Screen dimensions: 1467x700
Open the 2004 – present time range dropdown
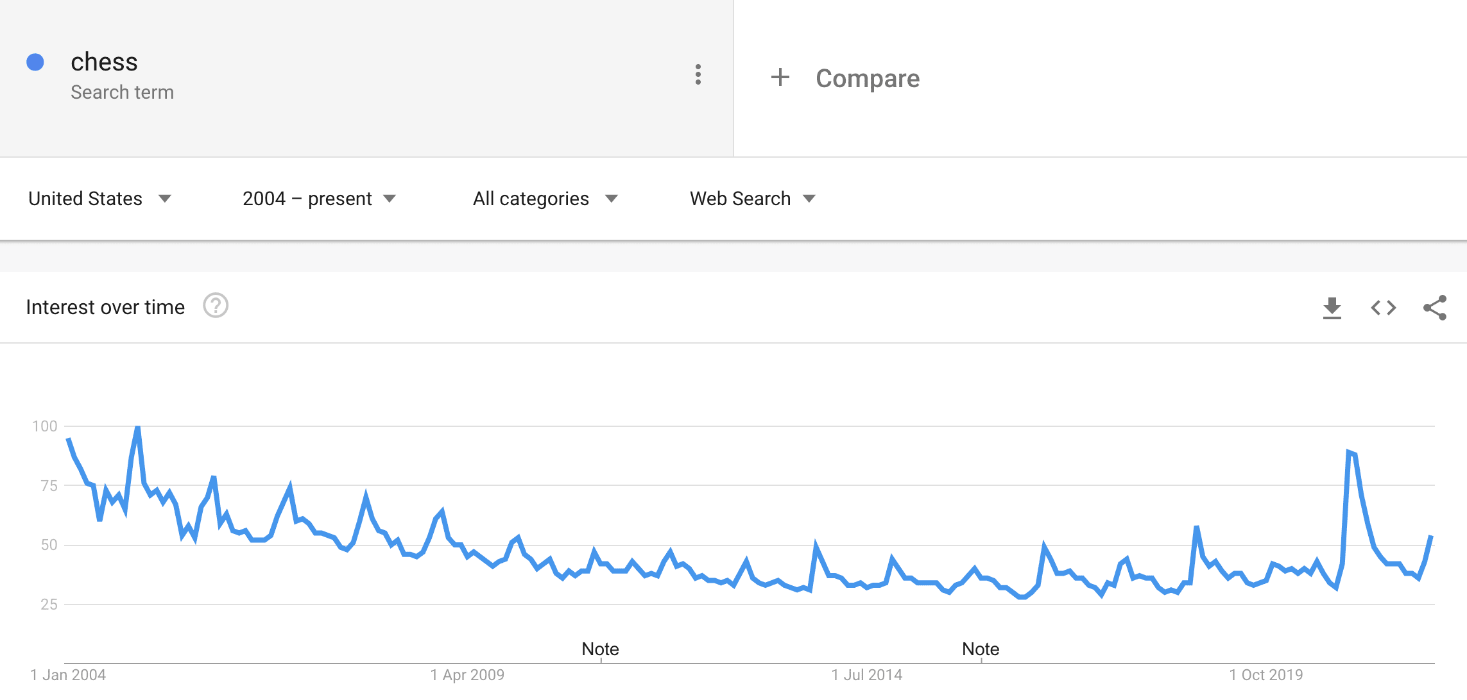click(x=320, y=199)
